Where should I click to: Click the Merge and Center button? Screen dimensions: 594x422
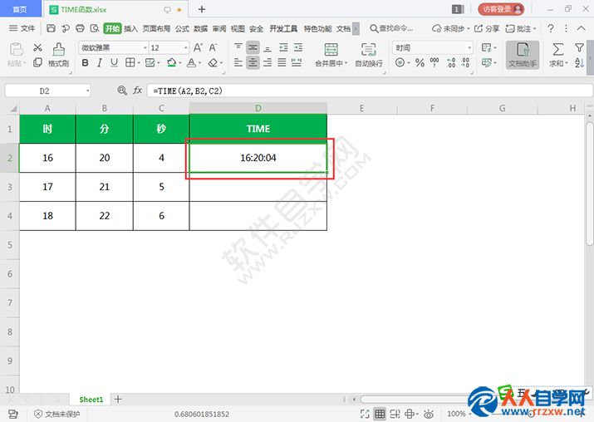[331, 55]
